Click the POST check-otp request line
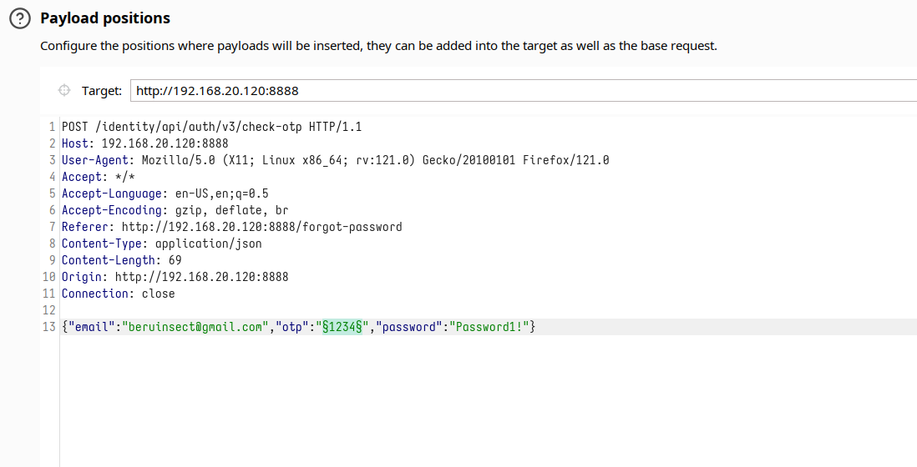917x467 pixels. coord(211,127)
